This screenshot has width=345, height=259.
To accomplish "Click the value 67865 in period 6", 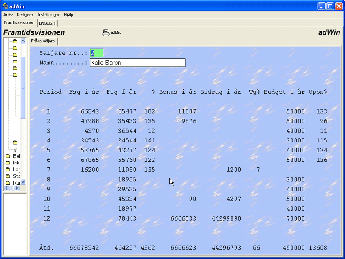I will click(90, 160).
